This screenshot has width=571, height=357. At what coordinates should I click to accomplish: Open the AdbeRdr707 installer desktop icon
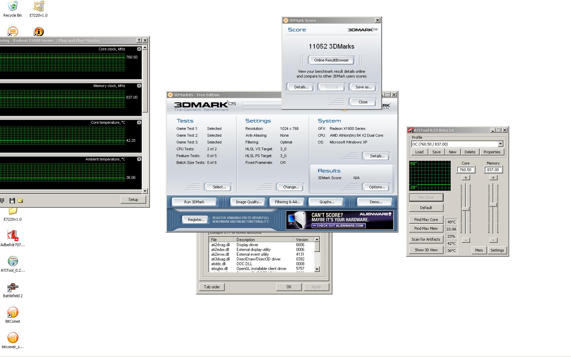point(13,236)
